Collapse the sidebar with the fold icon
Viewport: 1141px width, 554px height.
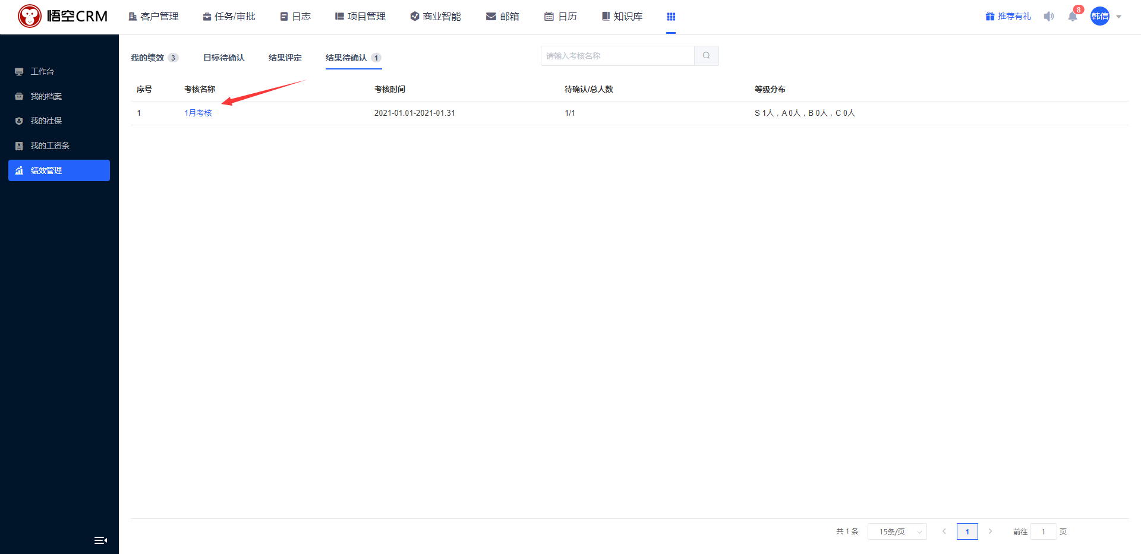point(100,540)
